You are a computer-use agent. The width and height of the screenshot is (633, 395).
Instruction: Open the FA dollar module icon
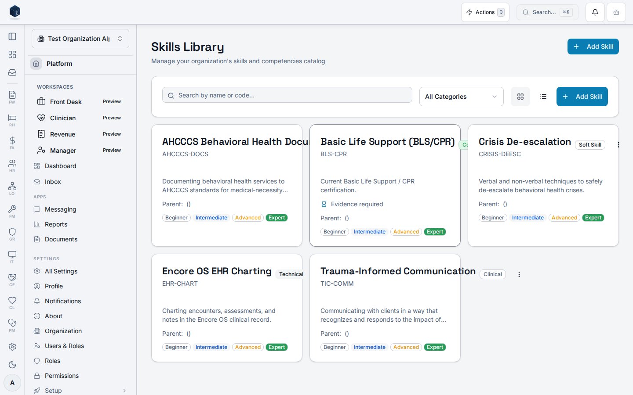pos(12,143)
